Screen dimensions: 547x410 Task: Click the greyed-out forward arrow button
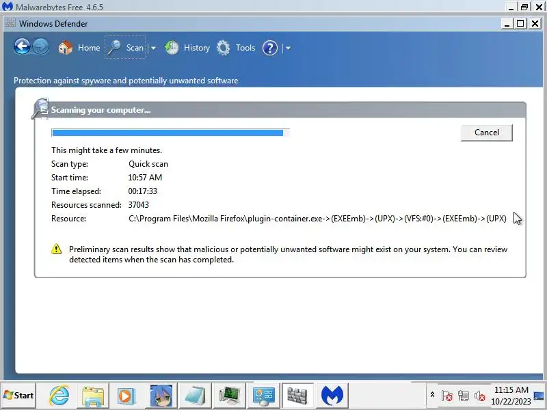[40, 46]
